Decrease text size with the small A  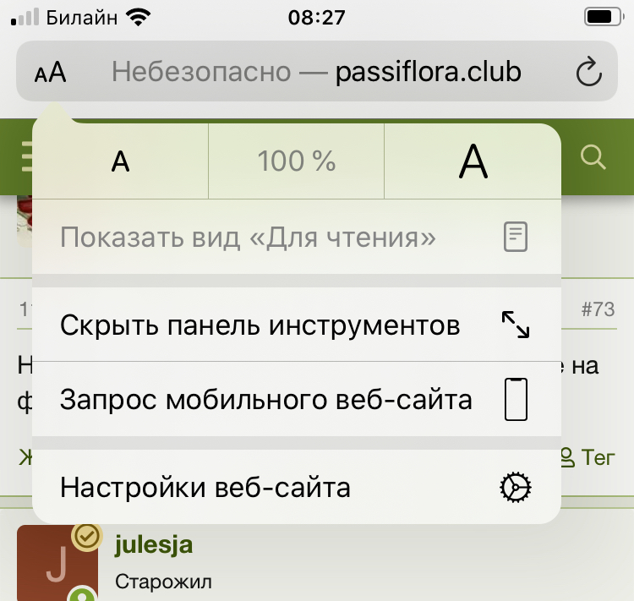click(121, 161)
